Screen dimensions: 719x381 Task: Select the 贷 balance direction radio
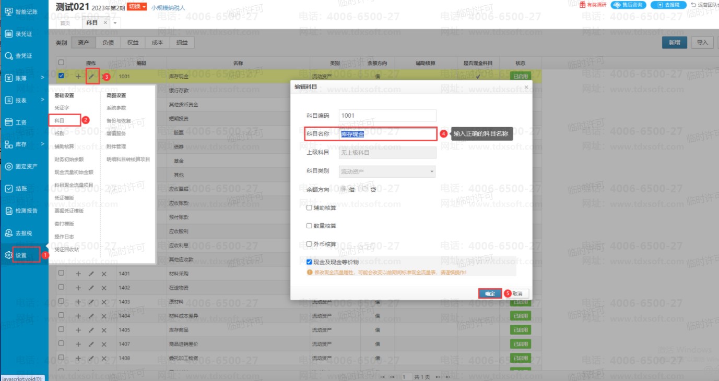(367, 189)
